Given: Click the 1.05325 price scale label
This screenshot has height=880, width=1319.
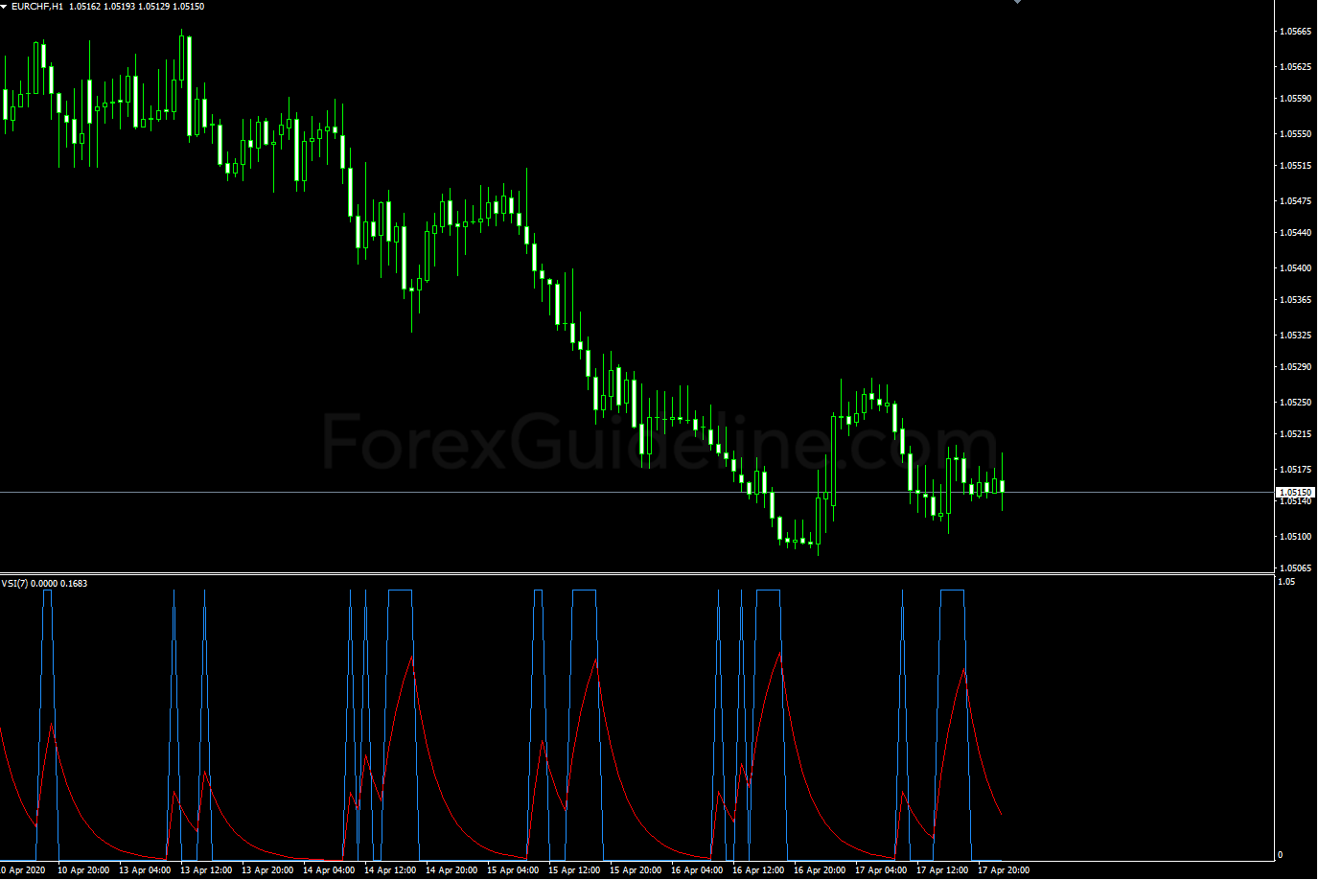Looking at the screenshot, I should 1295,336.
